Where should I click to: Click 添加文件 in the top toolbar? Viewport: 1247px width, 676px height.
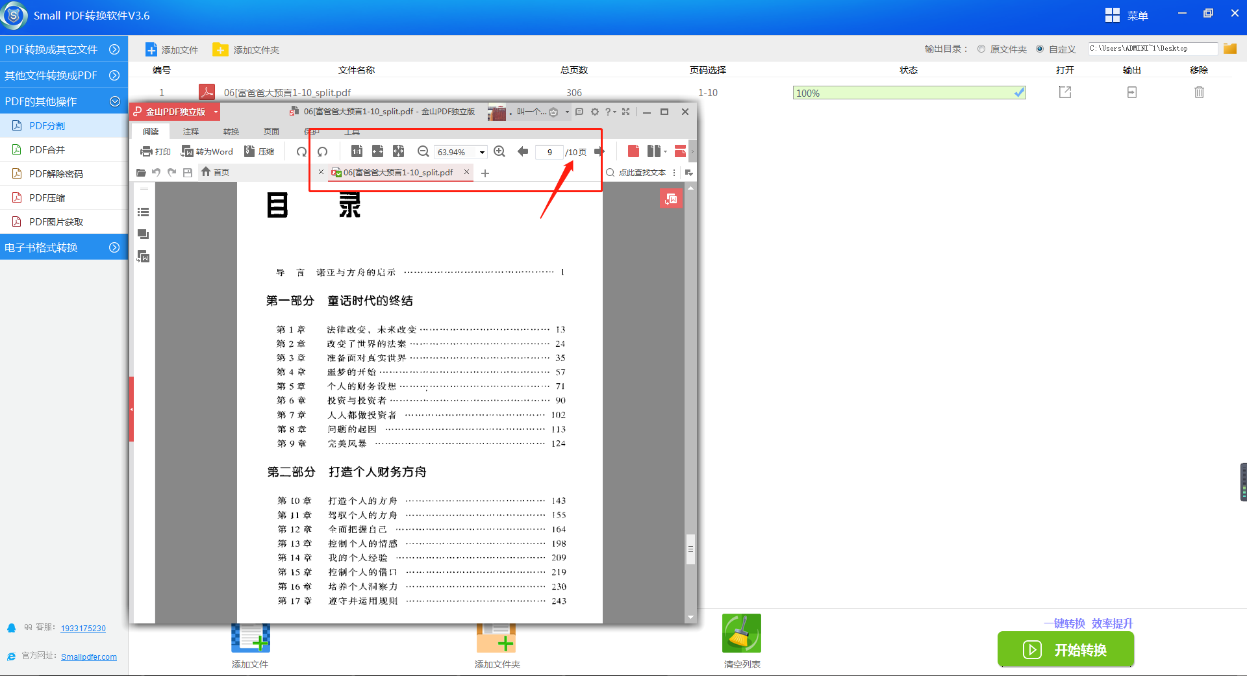point(171,50)
